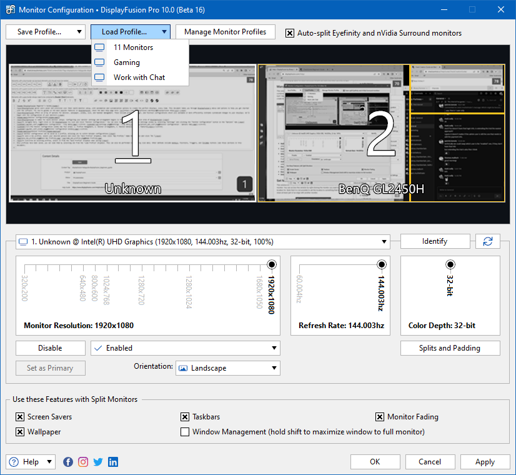Image resolution: width=516 pixels, height=475 pixels.
Task: Click the 800x600 resolution label
Action: [94, 288]
